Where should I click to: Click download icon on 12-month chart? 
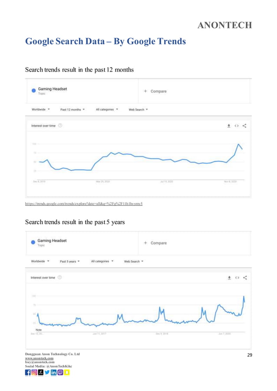click(229, 127)
